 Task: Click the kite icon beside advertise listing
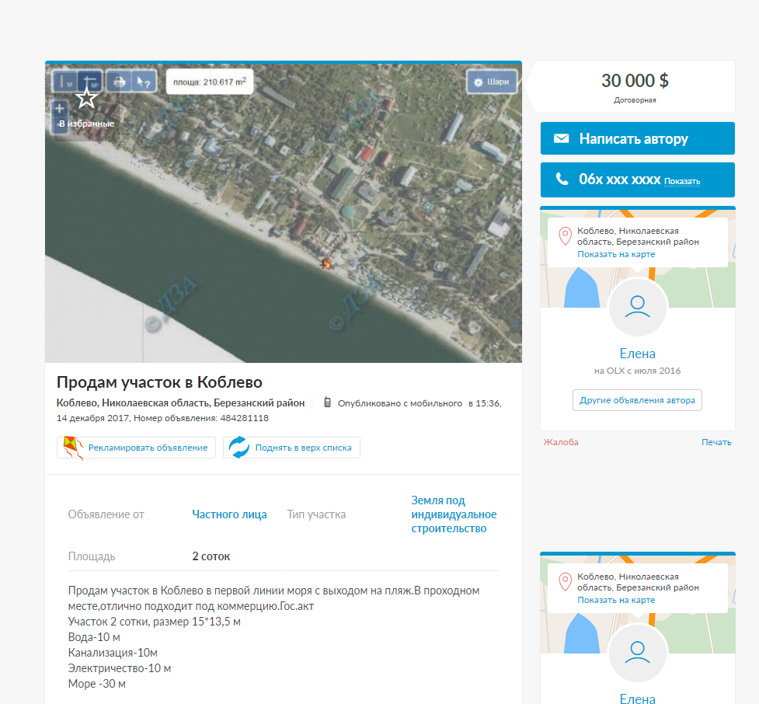[71, 448]
